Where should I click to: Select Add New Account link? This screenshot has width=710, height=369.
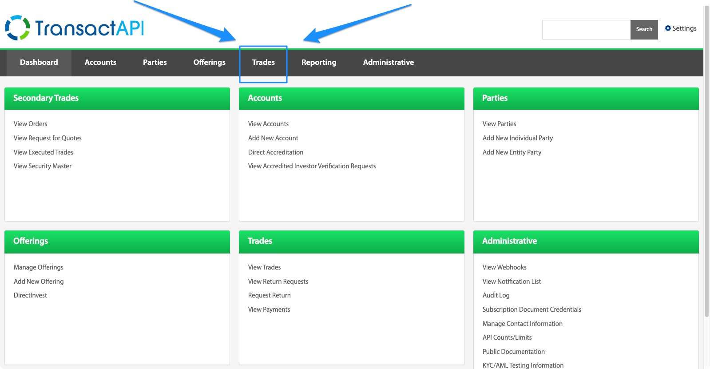click(273, 138)
